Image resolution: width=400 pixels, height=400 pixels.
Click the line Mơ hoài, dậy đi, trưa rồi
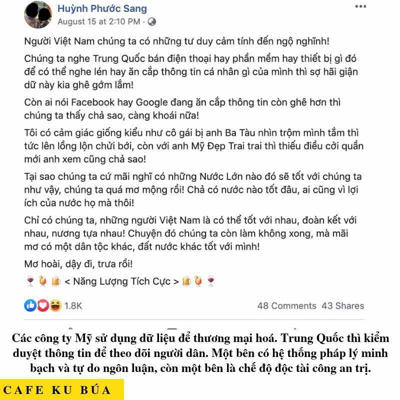click(78, 264)
